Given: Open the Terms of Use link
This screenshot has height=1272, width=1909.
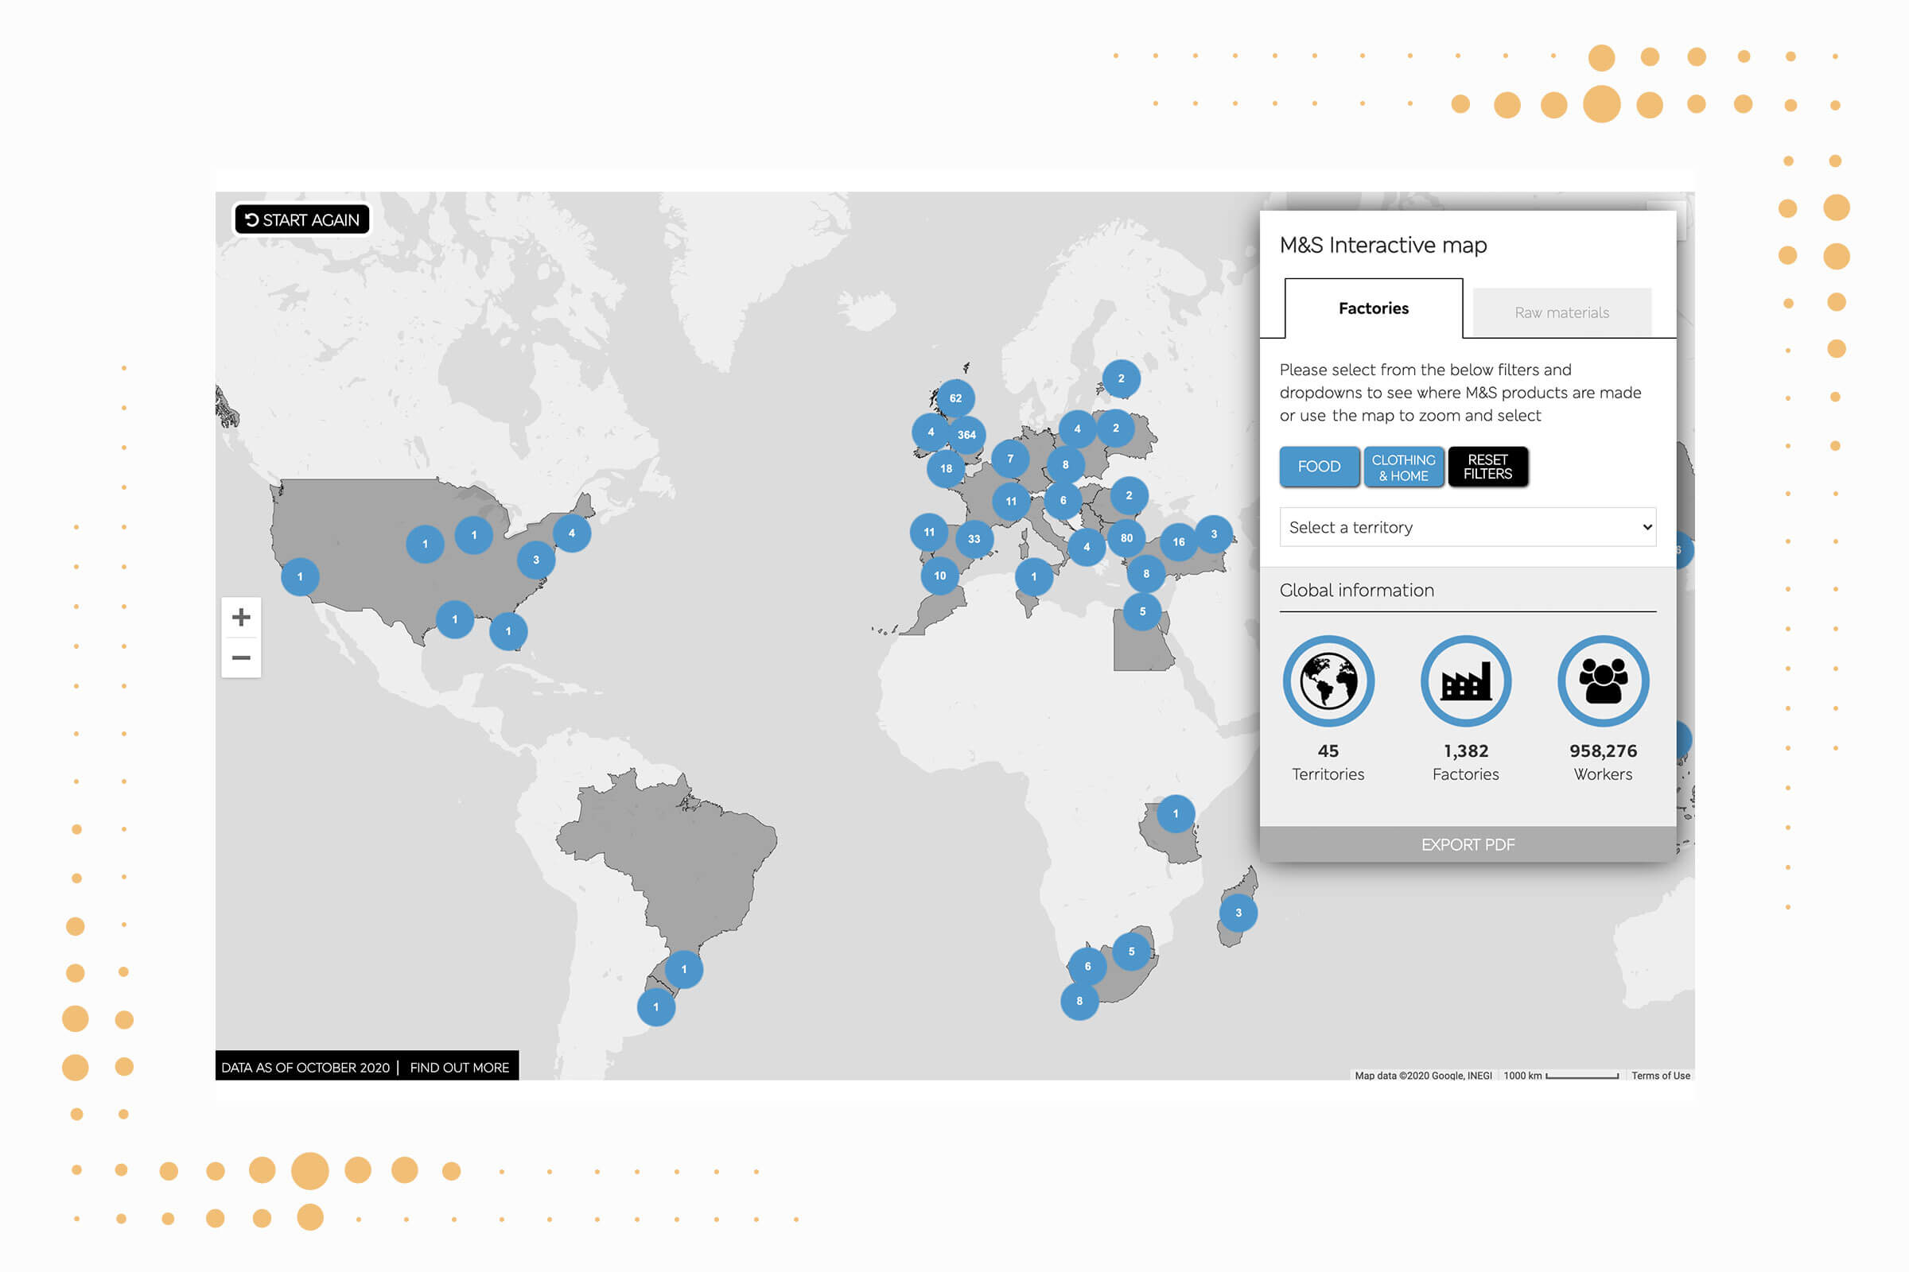Looking at the screenshot, I should click(x=1660, y=1076).
